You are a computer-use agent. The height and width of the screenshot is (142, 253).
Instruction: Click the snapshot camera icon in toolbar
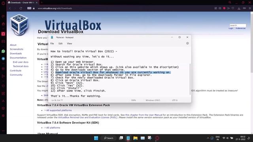point(220,8)
